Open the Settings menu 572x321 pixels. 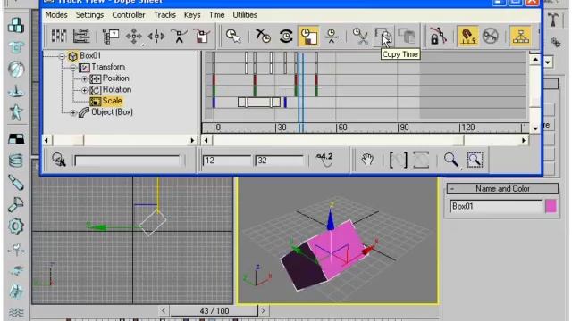tap(89, 15)
